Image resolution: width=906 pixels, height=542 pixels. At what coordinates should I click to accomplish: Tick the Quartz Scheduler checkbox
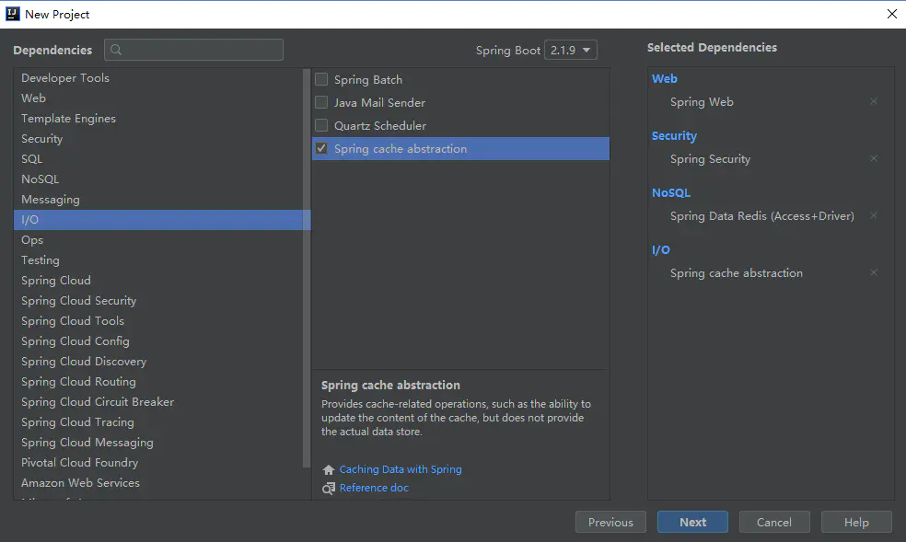321,126
